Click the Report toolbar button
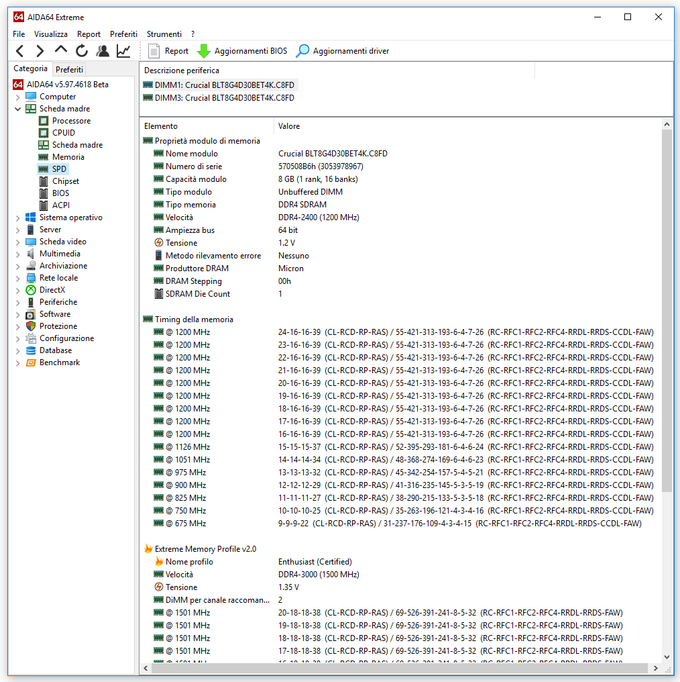Viewport: 680px width, 682px height. [x=168, y=51]
